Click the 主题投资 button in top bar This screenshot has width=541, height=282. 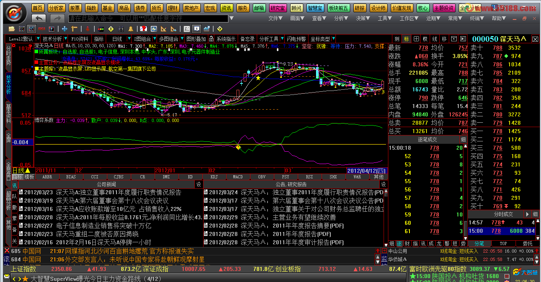(x=444, y=8)
